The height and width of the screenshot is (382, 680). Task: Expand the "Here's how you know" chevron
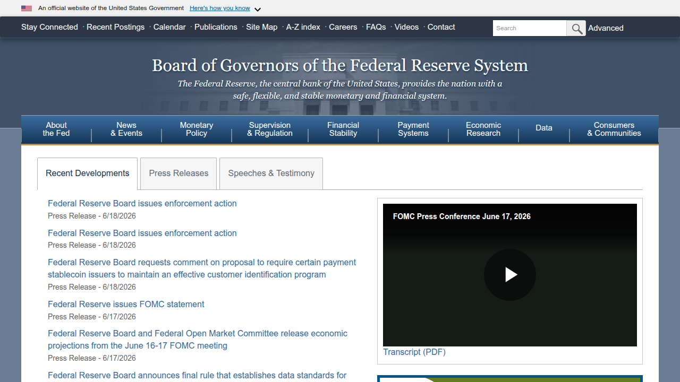(258, 10)
